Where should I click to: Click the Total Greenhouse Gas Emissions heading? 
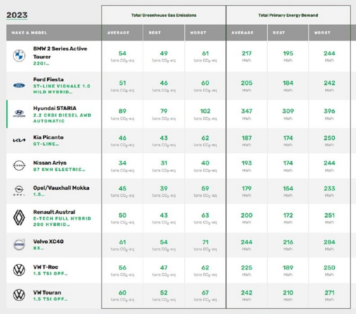[164, 15]
